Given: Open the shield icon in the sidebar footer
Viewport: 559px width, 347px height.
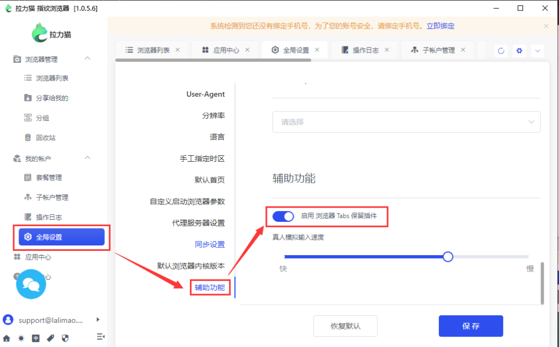Looking at the screenshot, I should 65,338.
